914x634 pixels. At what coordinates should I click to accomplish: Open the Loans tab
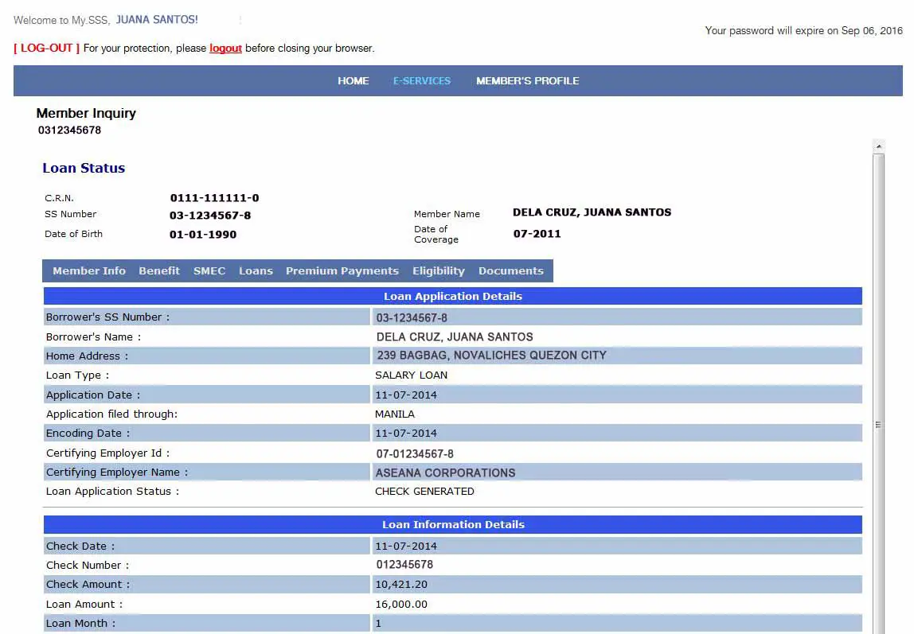pyautogui.click(x=256, y=270)
